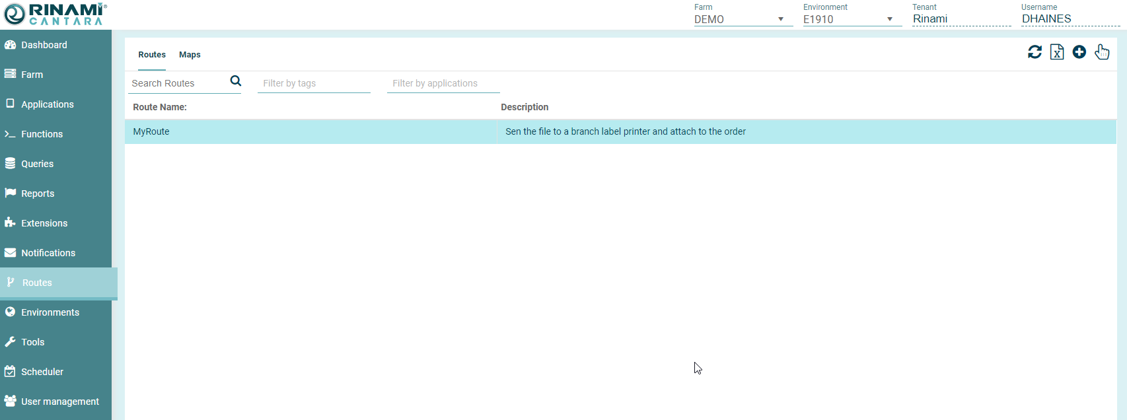Click the Filter by tags field
1127x420 pixels.
coord(313,83)
